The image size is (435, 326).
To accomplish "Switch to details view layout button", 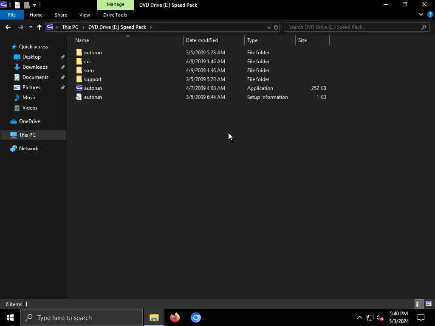I will (418, 304).
